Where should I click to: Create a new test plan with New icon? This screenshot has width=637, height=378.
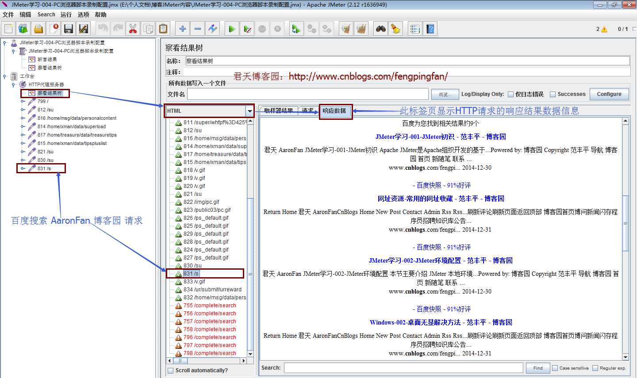tap(8, 29)
